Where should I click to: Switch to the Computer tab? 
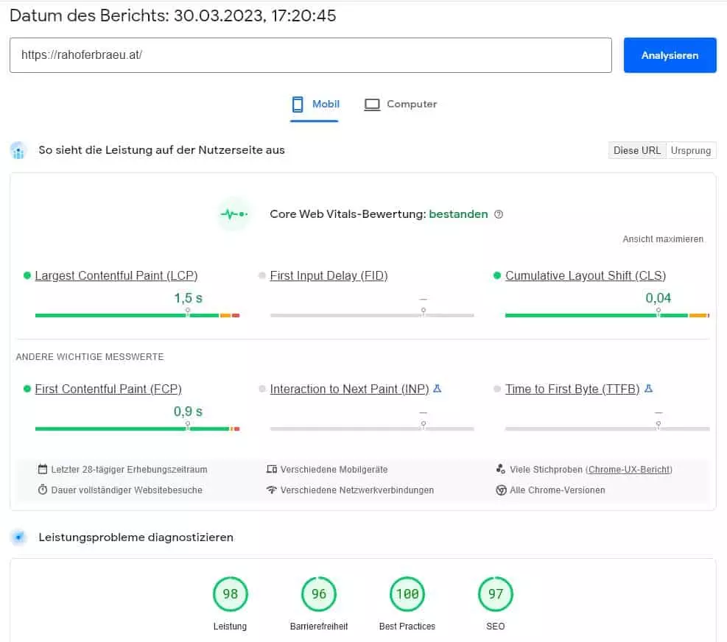(400, 105)
